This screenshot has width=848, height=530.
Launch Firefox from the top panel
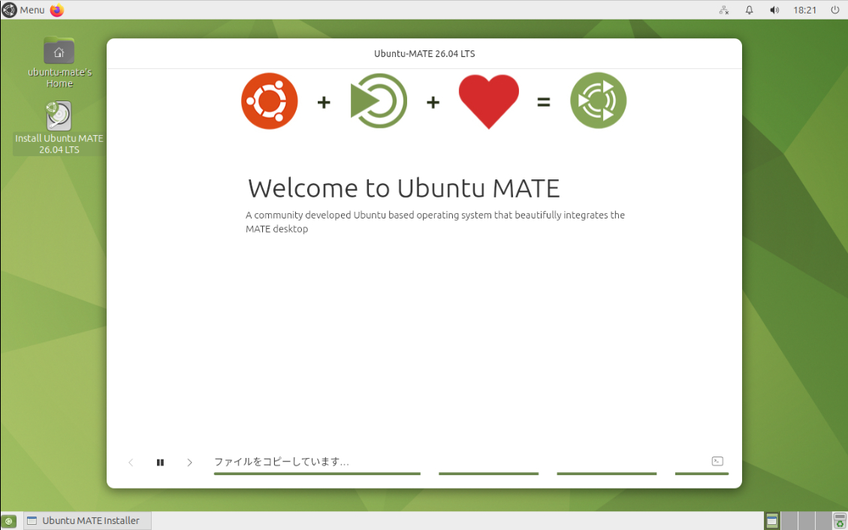(57, 10)
